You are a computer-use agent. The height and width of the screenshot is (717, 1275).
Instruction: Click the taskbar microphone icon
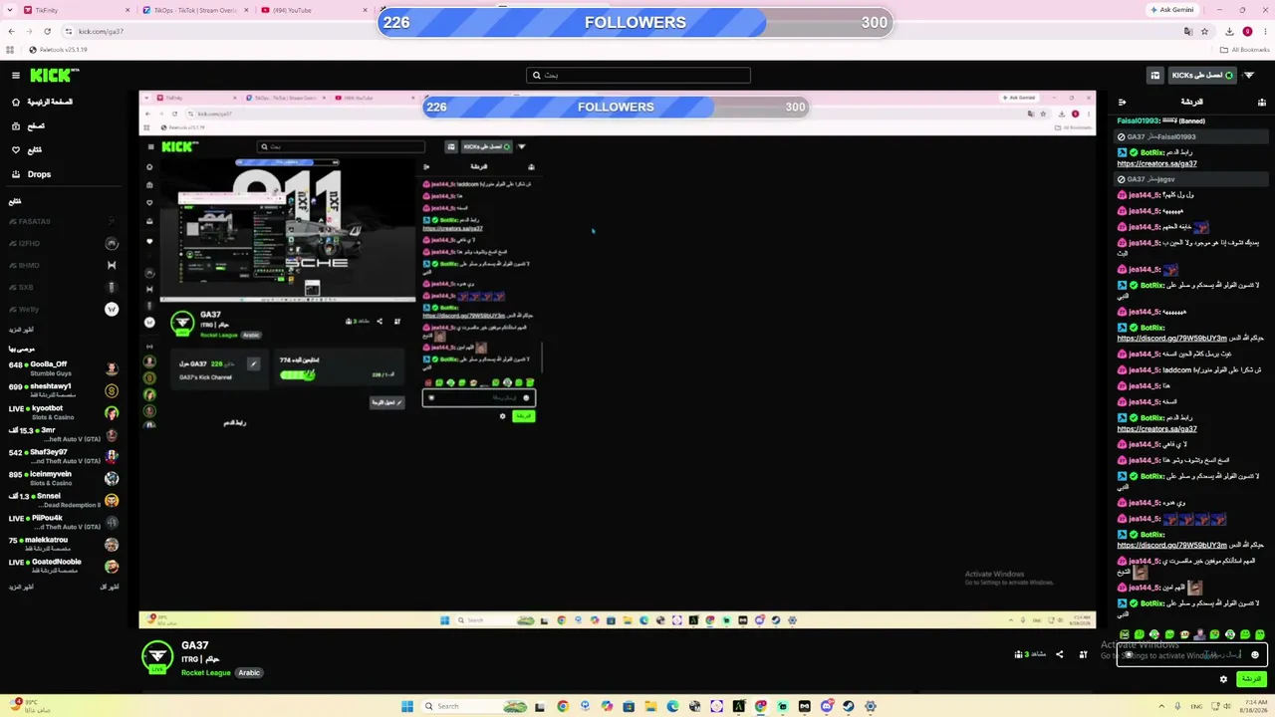point(1178,706)
